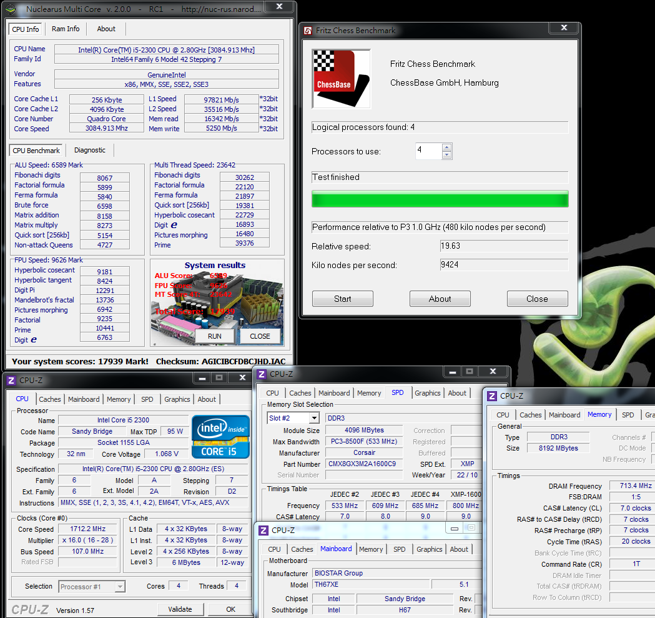
Task: Select Graphics tab in the CPU-Z Mainboard window
Action: (429, 549)
